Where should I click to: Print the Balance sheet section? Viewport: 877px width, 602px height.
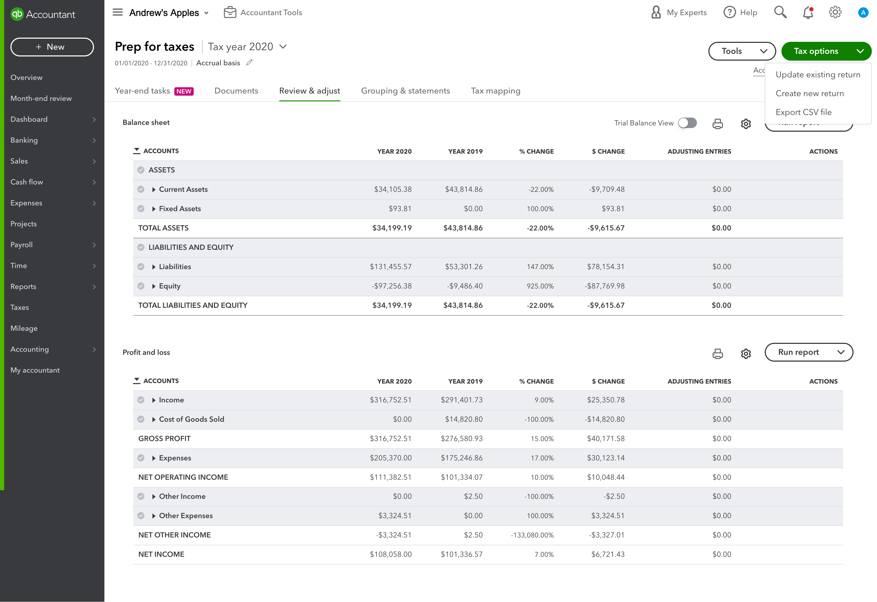[717, 124]
